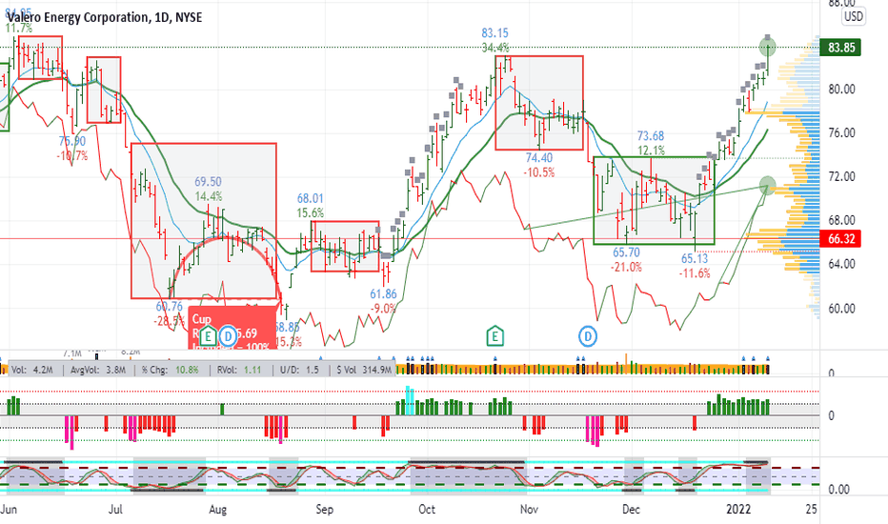
Task: Click the 80.00 price axis label
Action: pyautogui.click(x=841, y=89)
